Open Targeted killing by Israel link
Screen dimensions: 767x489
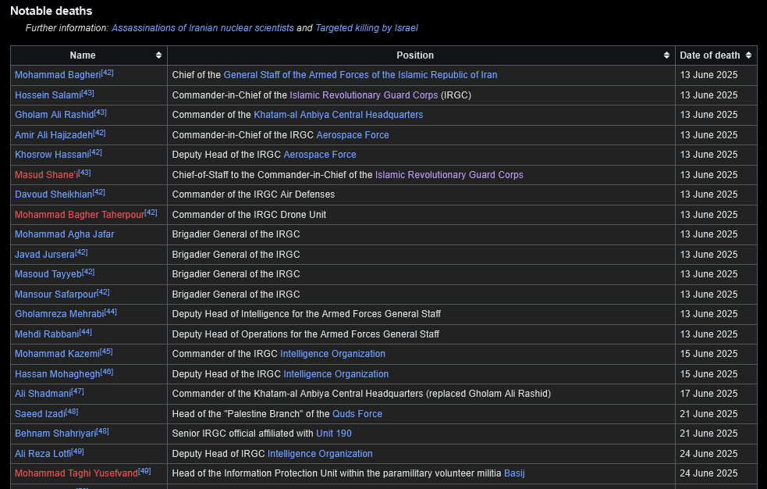click(367, 28)
